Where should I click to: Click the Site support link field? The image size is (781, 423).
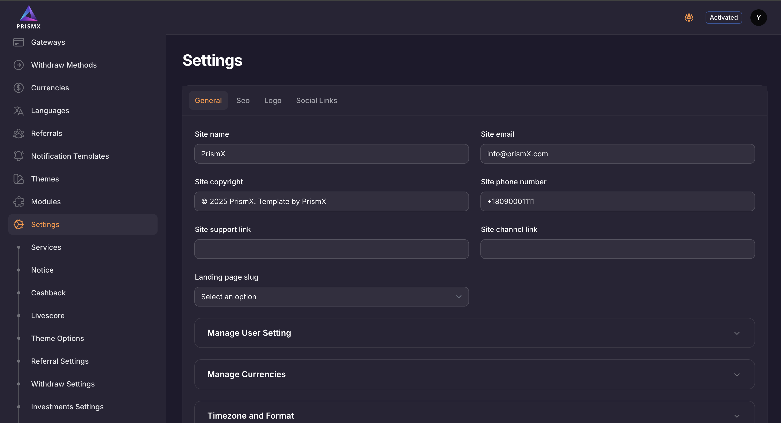click(331, 249)
